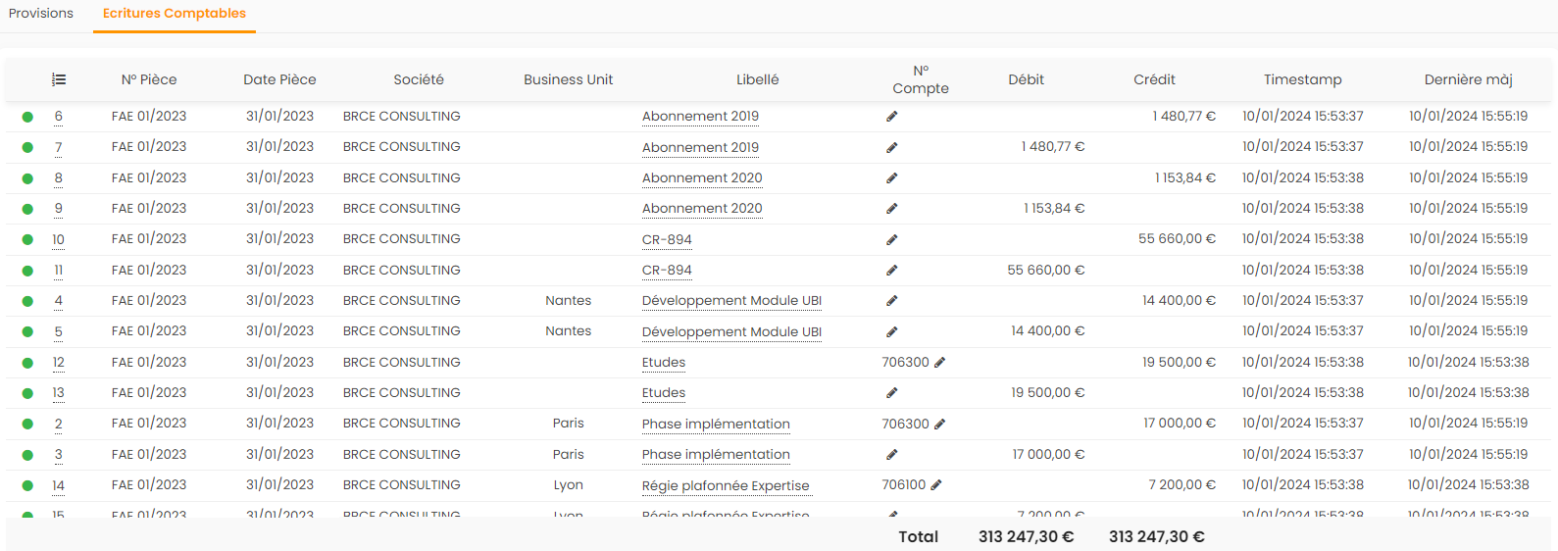Screen dimensions: 1558x551
Task: Open the Abonnement 2020 libellé on row 9
Action: click(702, 209)
